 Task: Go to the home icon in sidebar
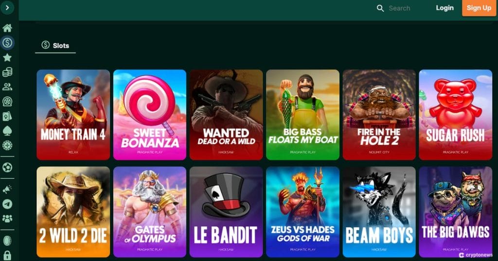pos(7,28)
